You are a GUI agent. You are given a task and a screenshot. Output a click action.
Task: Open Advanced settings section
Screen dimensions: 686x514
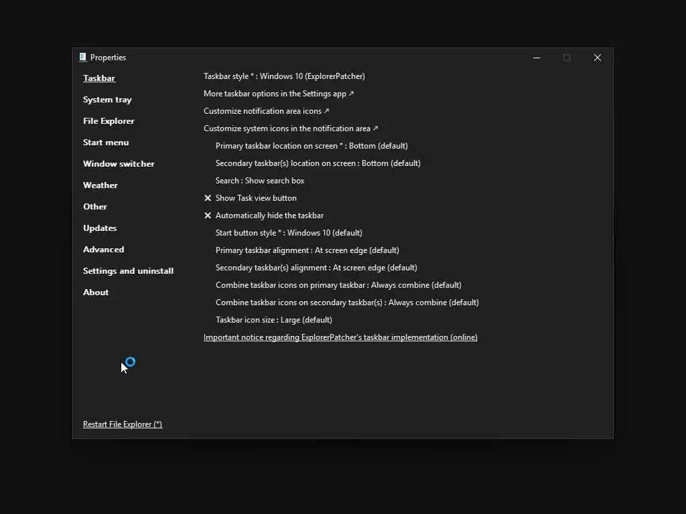coord(104,250)
